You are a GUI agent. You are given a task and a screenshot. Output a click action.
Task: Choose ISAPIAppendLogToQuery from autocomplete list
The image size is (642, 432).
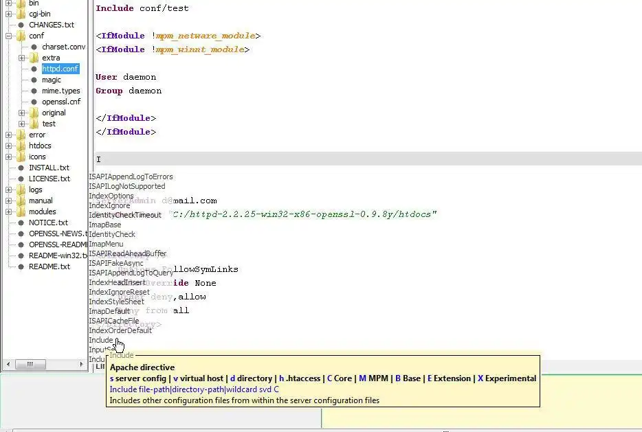tap(131, 273)
